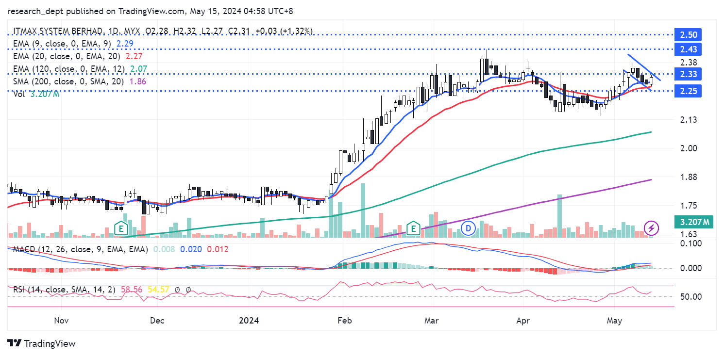
Task: Select the 2.25 blue price label
Action: click(x=689, y=91)
